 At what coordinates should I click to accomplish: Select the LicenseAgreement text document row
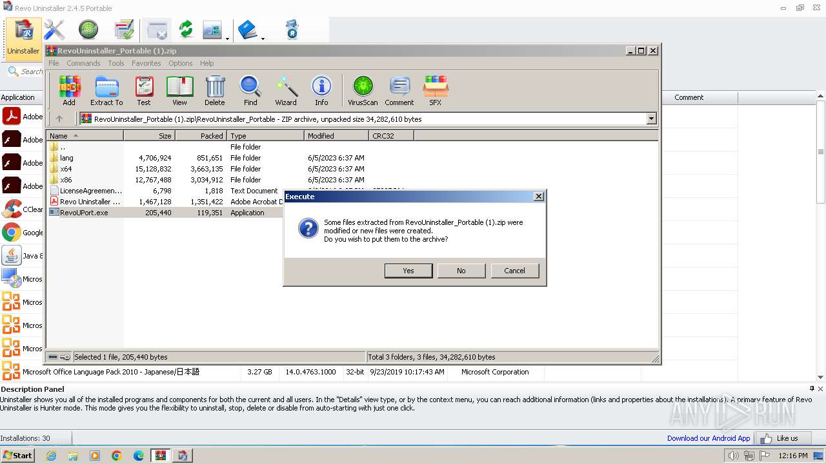tap(165, 191)
